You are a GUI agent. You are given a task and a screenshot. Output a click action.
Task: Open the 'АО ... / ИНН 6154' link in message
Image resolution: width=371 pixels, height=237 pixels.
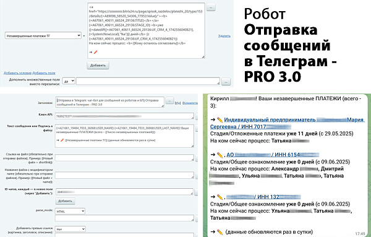click(273, 155)
